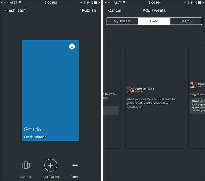Cancel adding tweets
Screen dimensions: 205x181
click(x=115, y=10)
